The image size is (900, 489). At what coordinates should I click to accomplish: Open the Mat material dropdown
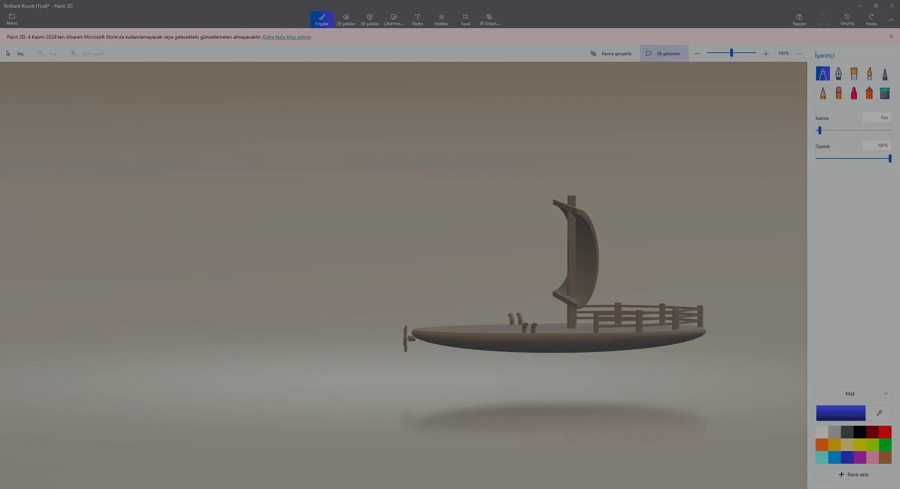[853, 393]
